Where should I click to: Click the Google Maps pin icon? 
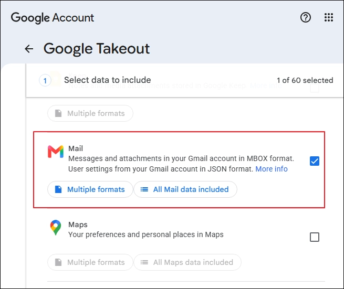tap(56, 228)
